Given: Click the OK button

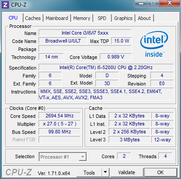Looking at the screenshot, I should point(161,172).
